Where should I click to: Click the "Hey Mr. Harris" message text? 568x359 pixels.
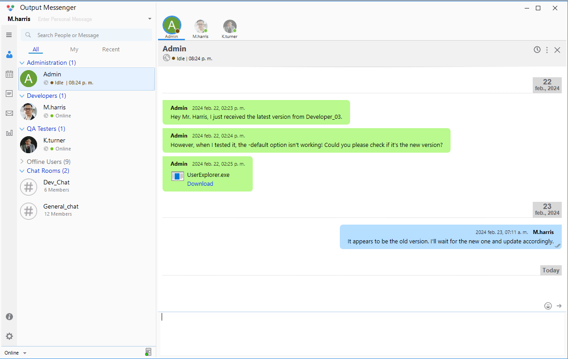[256, 117]
